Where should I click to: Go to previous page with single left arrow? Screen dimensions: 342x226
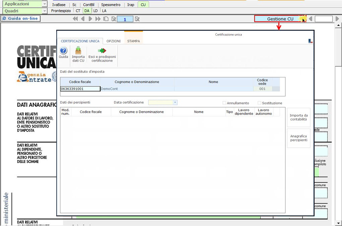pos(83,19)
